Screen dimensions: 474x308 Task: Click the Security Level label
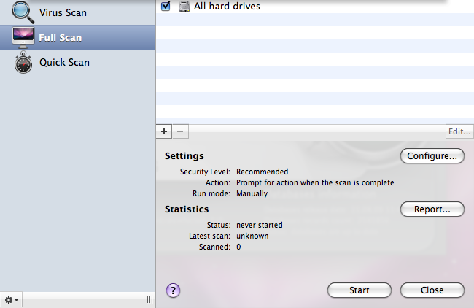point(205,172)
